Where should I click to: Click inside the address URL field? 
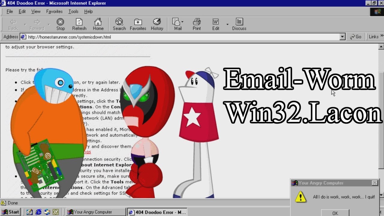(183, 37)
